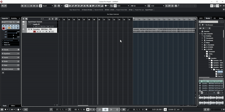Open the Grid snap type dropdown
The height and width of the screenshot is (112, 225).
tap(123, 6)
